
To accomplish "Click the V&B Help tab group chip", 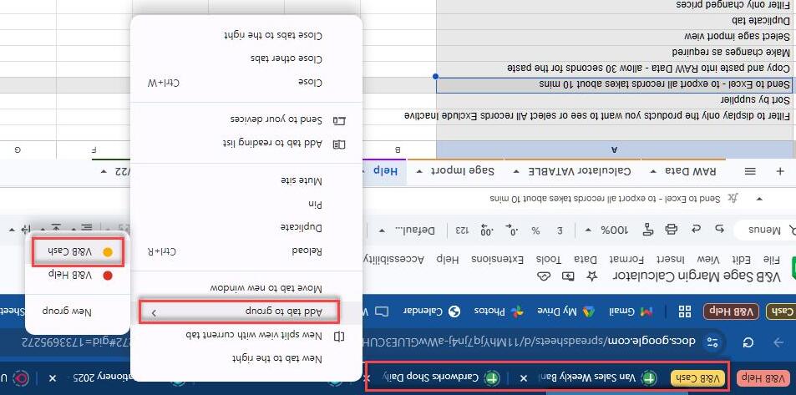I will [763, 378].
